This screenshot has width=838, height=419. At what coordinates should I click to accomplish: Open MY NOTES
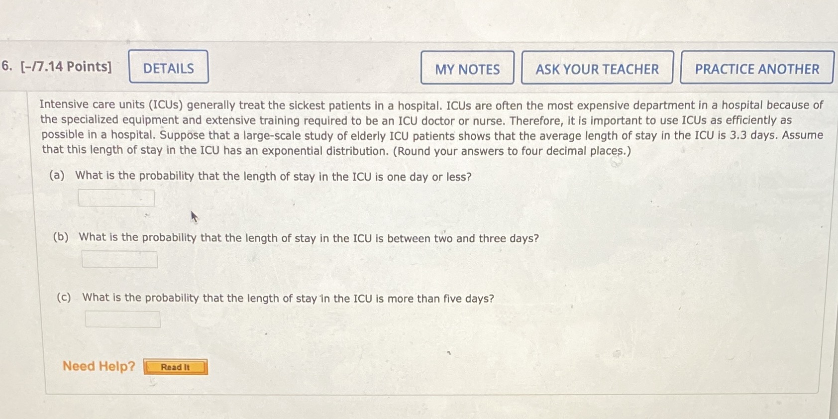tap(467, 69)
